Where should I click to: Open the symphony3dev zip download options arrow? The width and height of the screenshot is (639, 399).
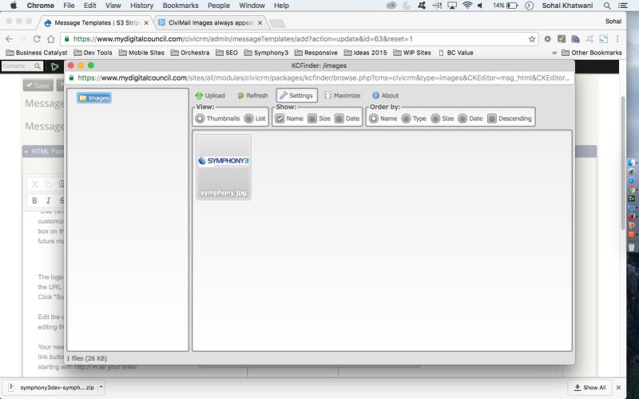[x=101, y=387]
